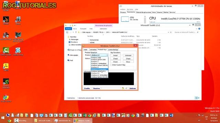The width and height of the screenshot is (220, 123).
Task: Open the Product combo box in Windows Toolkit
Action: (99, 55)
